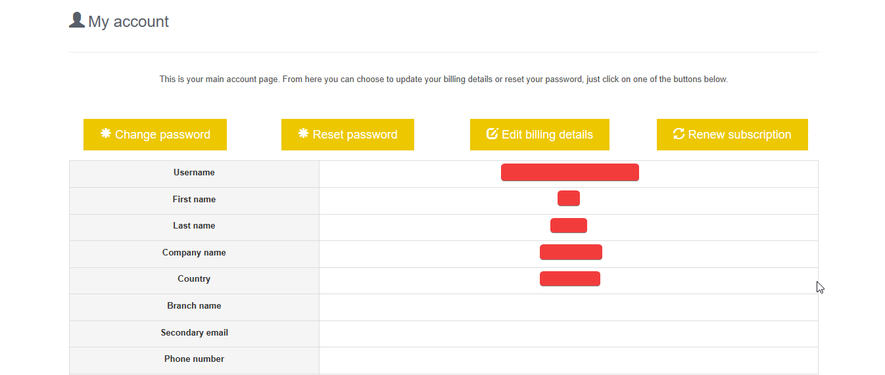Click the Last name row label
The image size is (885, 375).
[194, 226]
